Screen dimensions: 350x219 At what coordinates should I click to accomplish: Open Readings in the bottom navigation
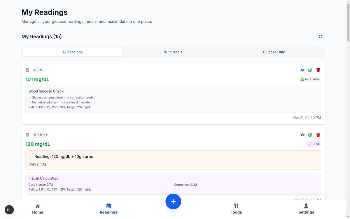pos(108,209)
